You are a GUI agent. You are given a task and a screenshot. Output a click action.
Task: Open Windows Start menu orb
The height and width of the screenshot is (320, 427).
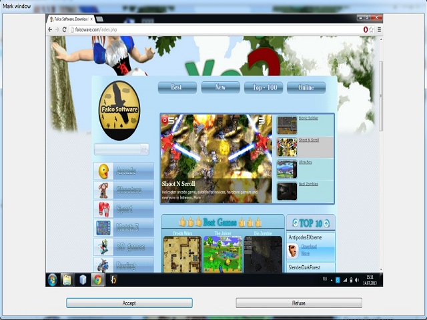(x=53, y=279)
